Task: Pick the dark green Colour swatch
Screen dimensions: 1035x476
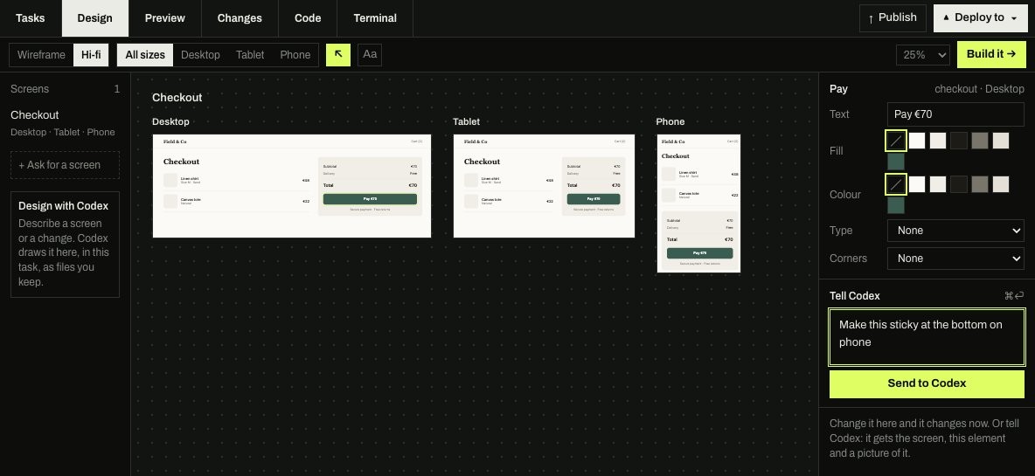Action: coord(896,206)
